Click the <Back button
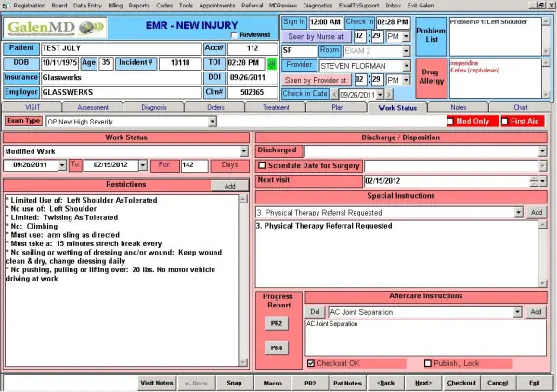557x392 pixels. click(x=386, y=383)
